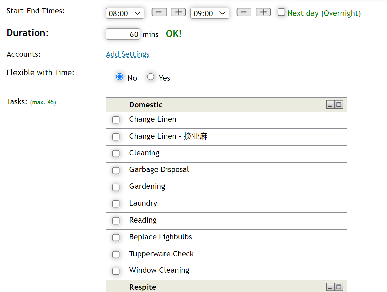Screen dimensions: 387x292
Task: Select Yes for Flexible with Time
Action: click(150, 76)
